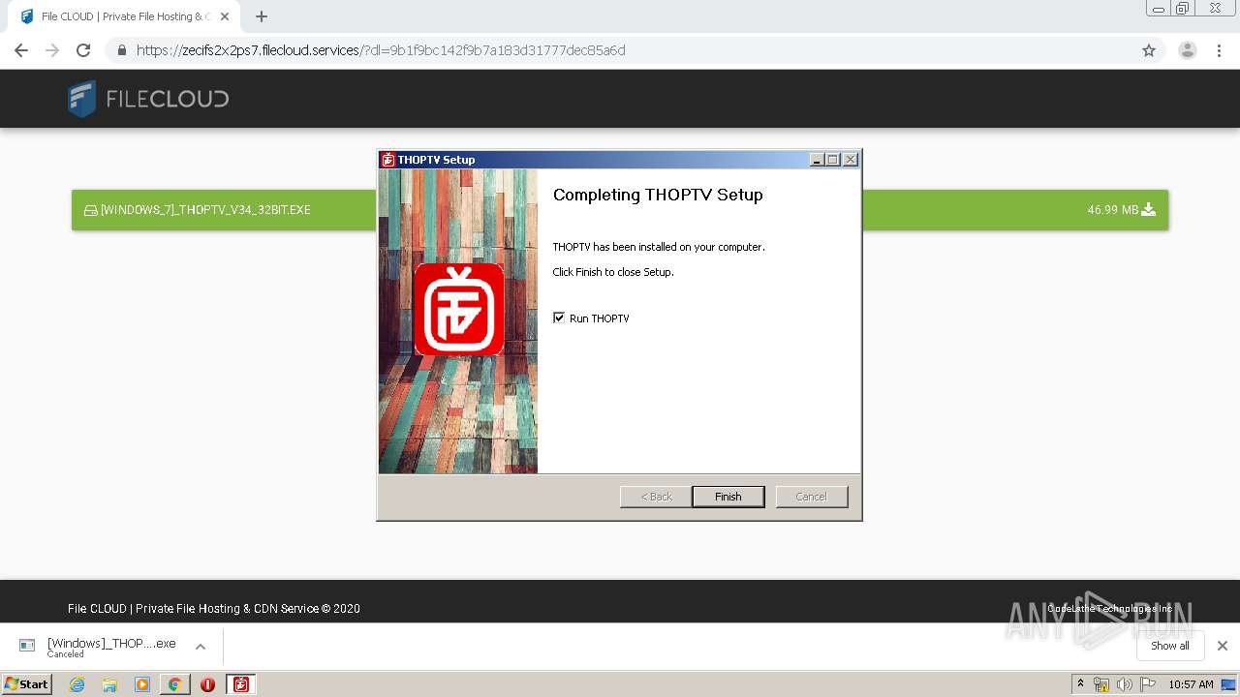The height and width of the screenshot is (697, 1240).
Task: Open a new tab with the plus button
Action: point(262,16)
